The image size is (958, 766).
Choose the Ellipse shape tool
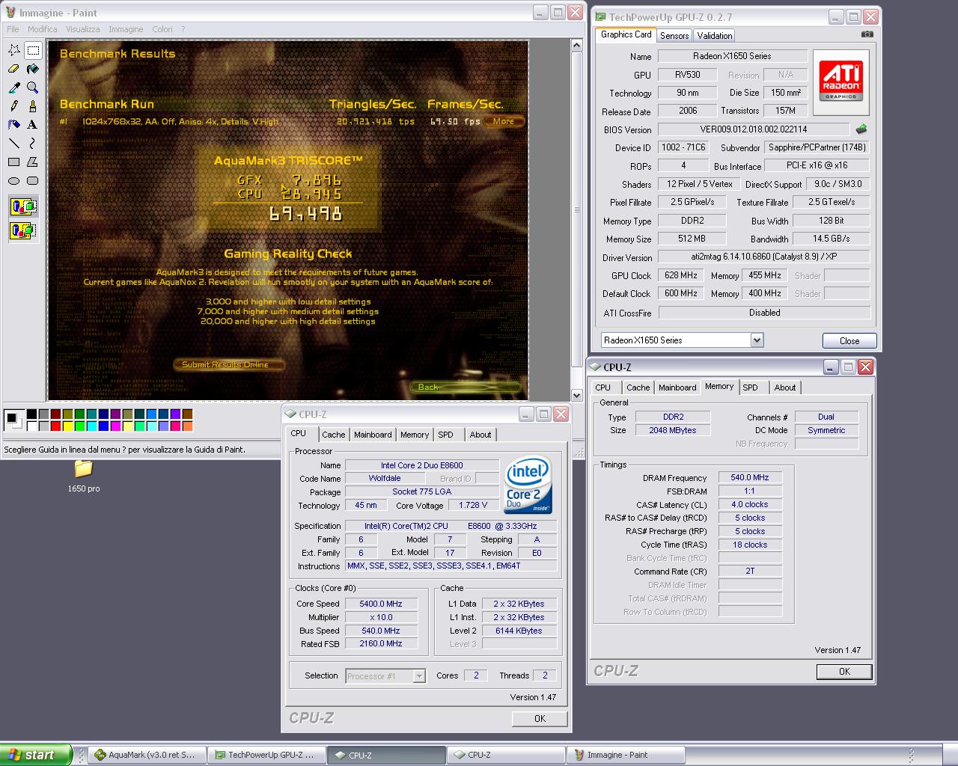point(14,180)
